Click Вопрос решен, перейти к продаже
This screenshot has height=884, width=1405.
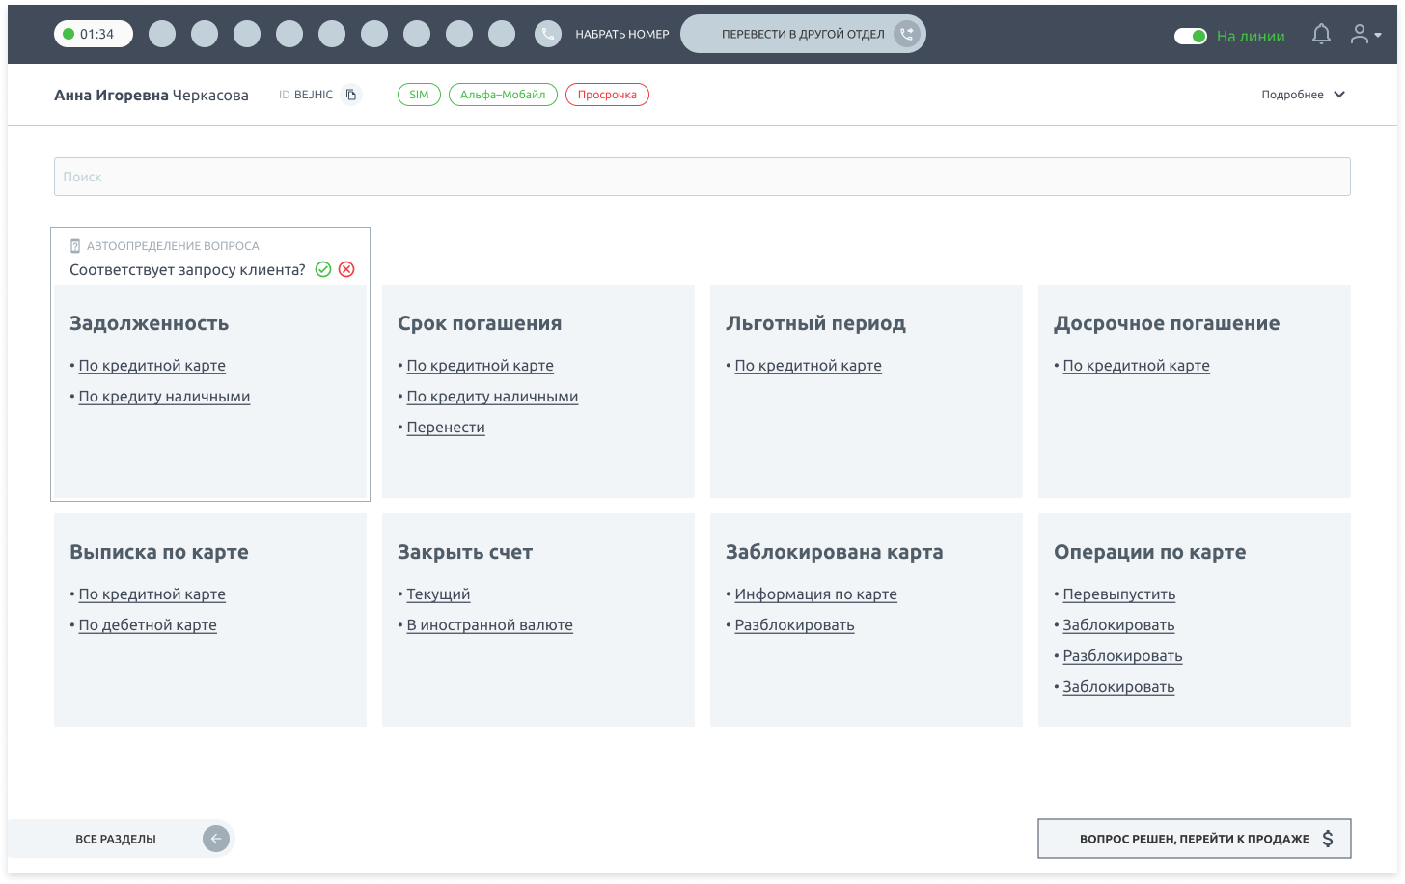point(1195,839)
